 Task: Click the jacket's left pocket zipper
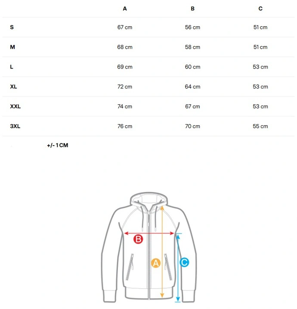click(130, 267)
